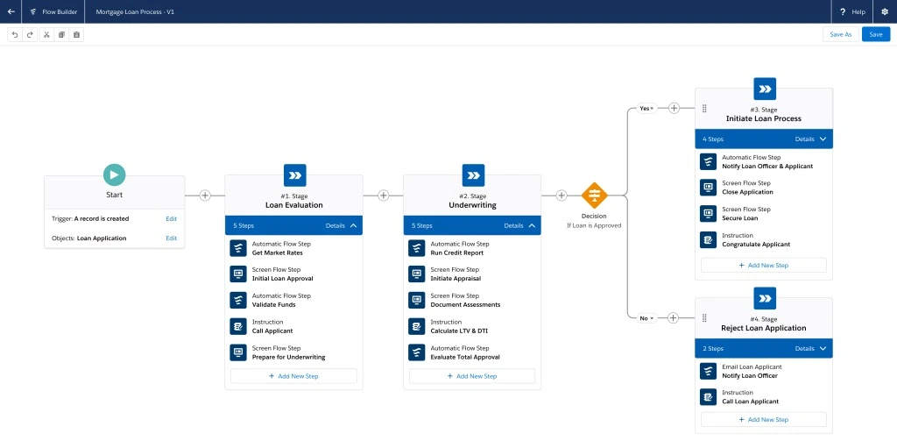Click the cut scissors icon
Screen dimensions: 897x448
click(x=47, y=34)
